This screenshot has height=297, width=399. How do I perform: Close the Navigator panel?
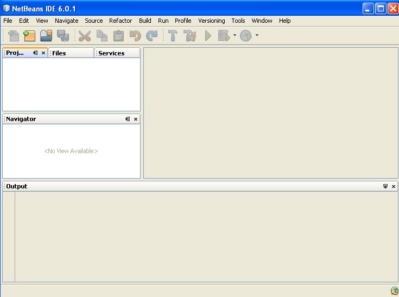pos(136,119)
